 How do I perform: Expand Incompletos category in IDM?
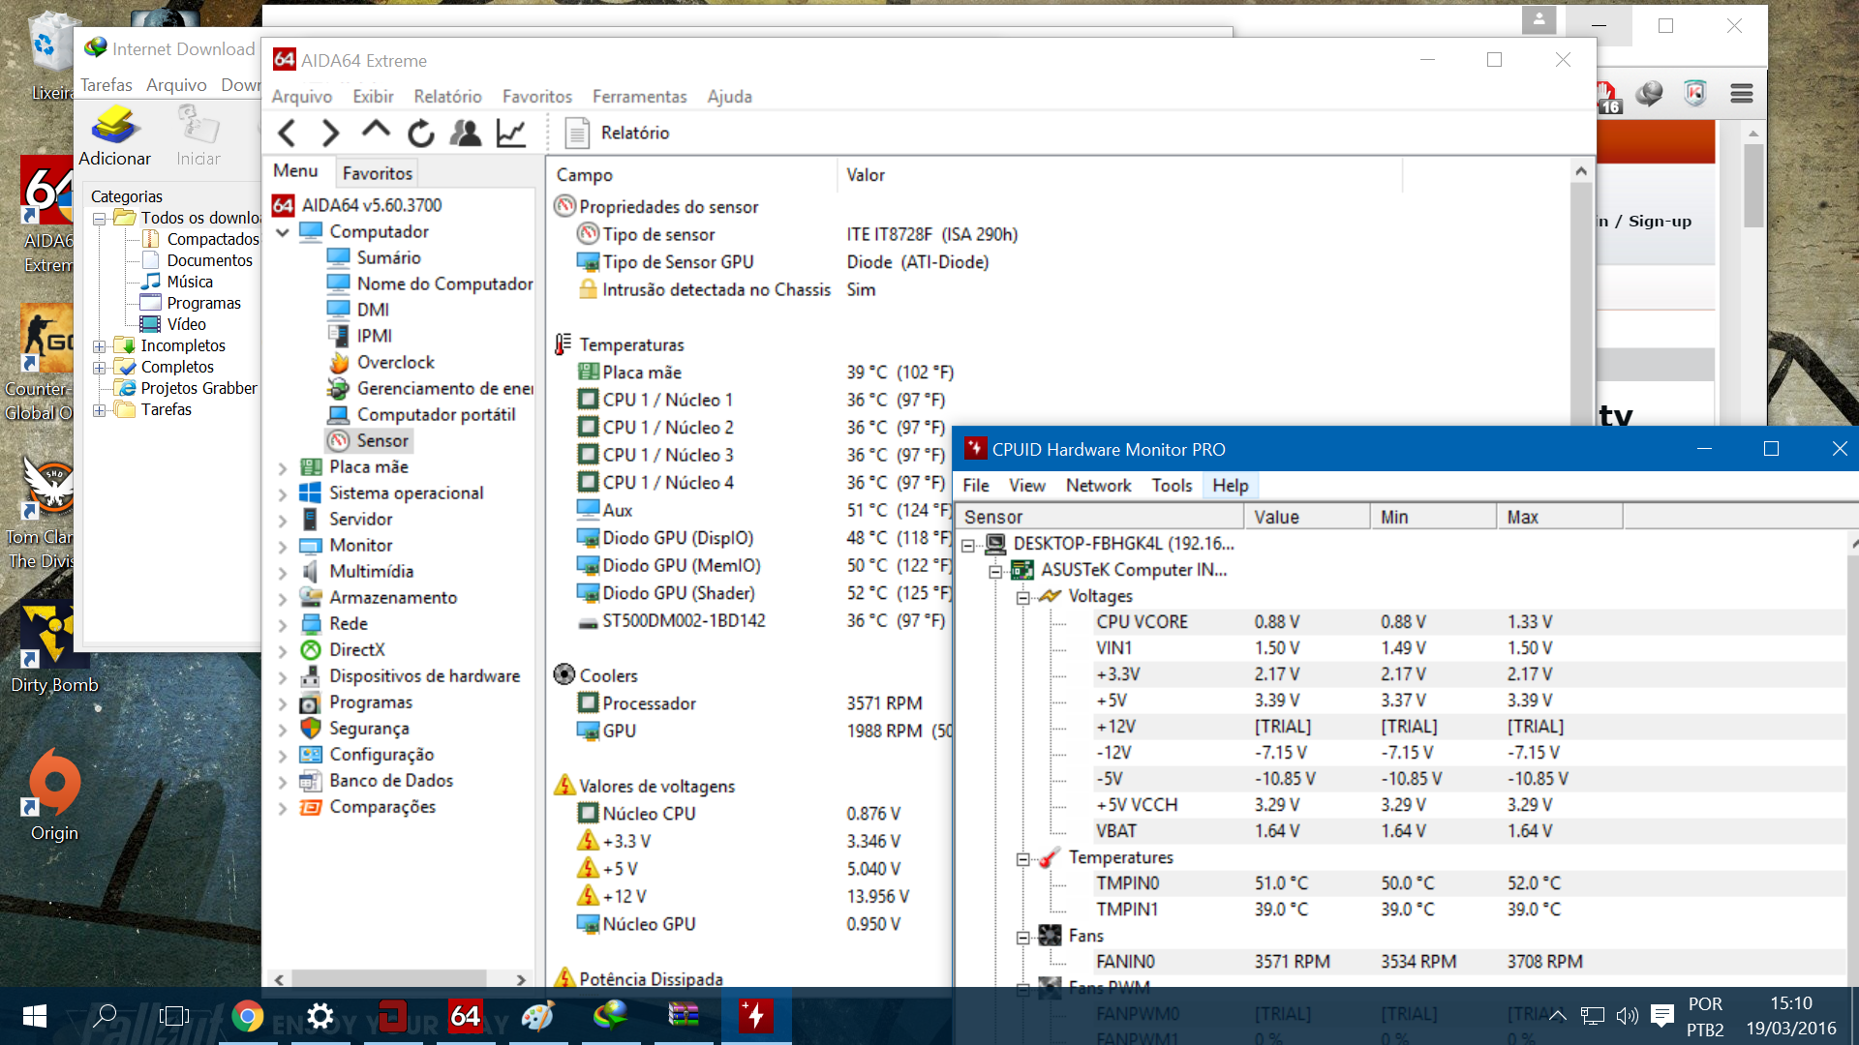click(99, 346)
